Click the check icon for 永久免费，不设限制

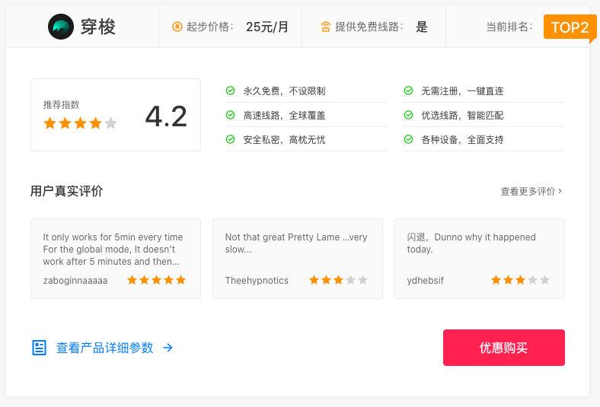point(231,91)
